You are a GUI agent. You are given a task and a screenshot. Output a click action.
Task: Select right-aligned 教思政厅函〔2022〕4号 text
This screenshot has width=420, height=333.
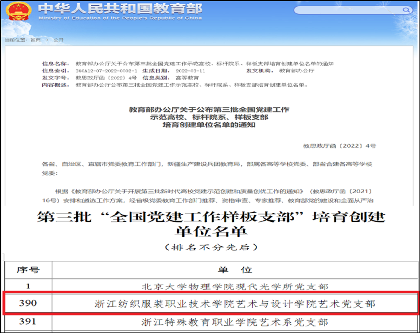point(340,146)
